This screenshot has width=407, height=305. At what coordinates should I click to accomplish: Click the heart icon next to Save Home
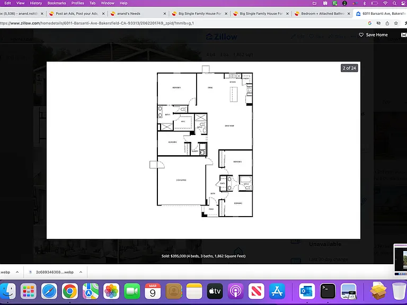[x=361, y=35]
